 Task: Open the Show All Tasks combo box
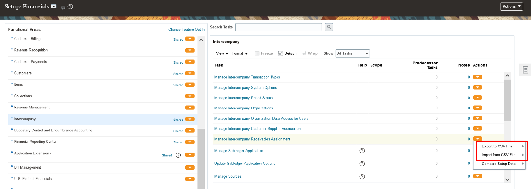[353, 53]
